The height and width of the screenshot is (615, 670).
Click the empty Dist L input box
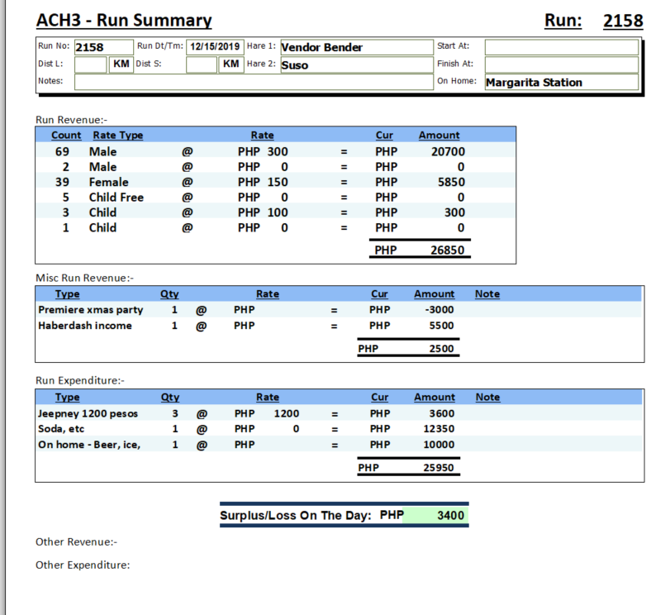[90, 64]
